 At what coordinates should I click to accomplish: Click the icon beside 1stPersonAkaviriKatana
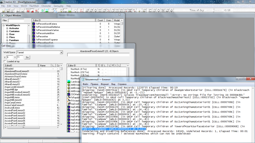[34, 24]
